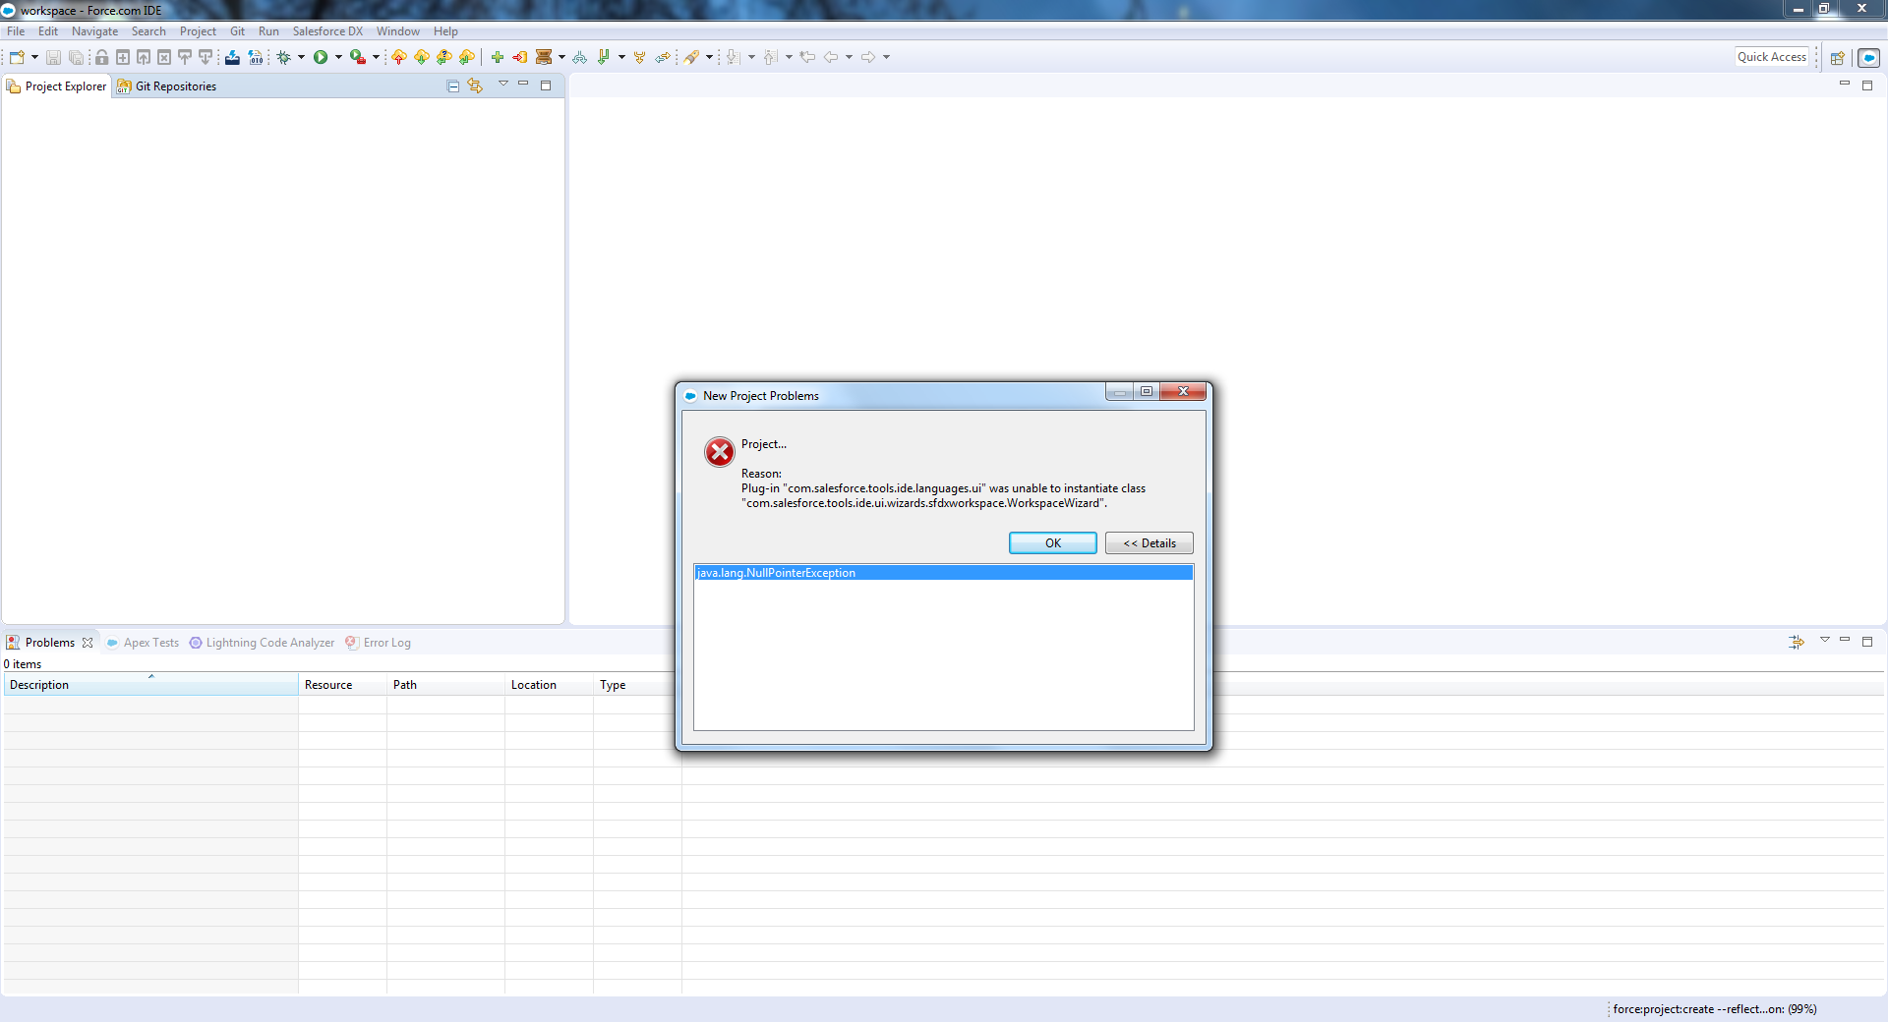Toggle Link with Editor in Project Explorer
The width and height of the screenshot is (1888, 1022).
[475, 85]
